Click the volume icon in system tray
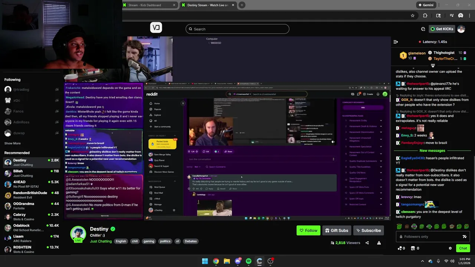 pyautogui.click(x=453, y=261)
